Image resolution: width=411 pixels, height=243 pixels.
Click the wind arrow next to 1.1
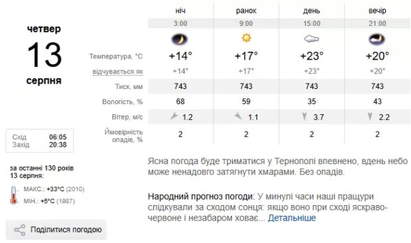238,116
